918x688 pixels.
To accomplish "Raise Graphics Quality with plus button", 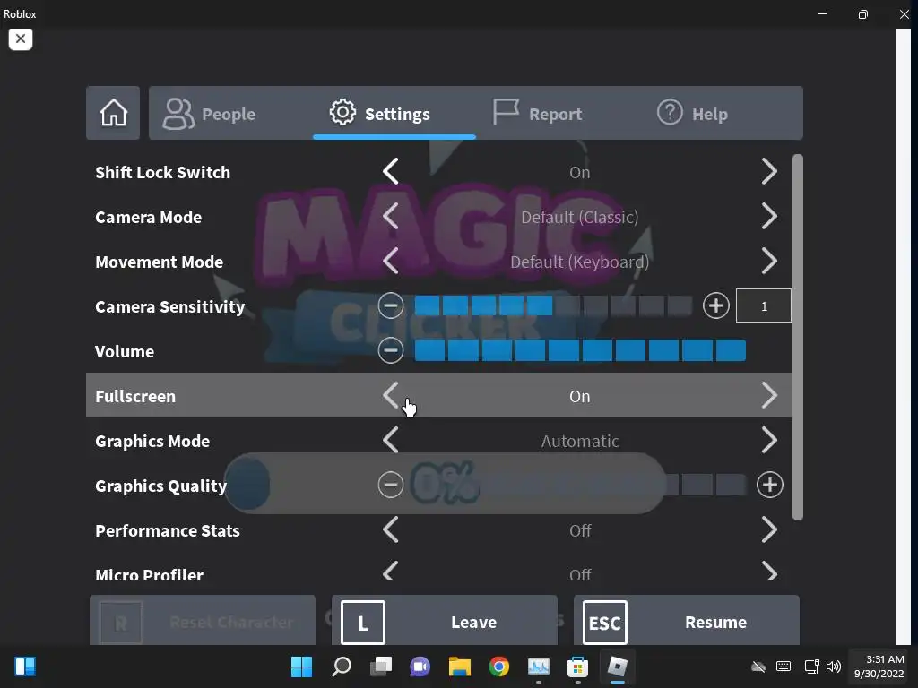I will [769, 485].
